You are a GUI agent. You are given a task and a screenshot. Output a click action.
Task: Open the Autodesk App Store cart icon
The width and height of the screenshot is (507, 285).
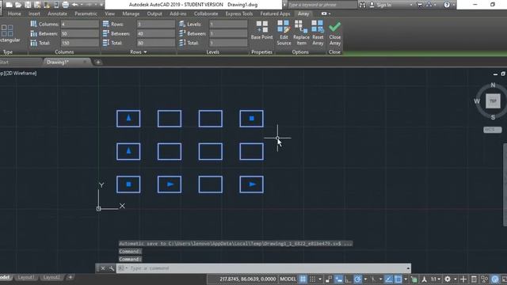[419, 5]
